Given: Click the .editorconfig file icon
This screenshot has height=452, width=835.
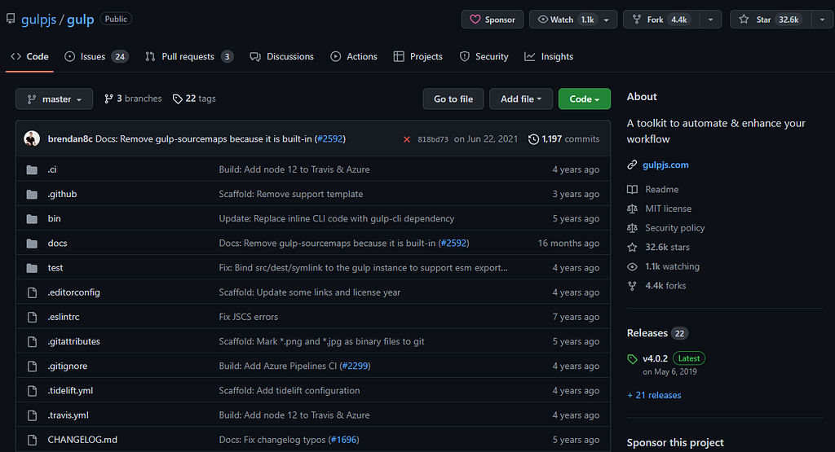Looking at the screenshot, I should (x=32, y=292).
